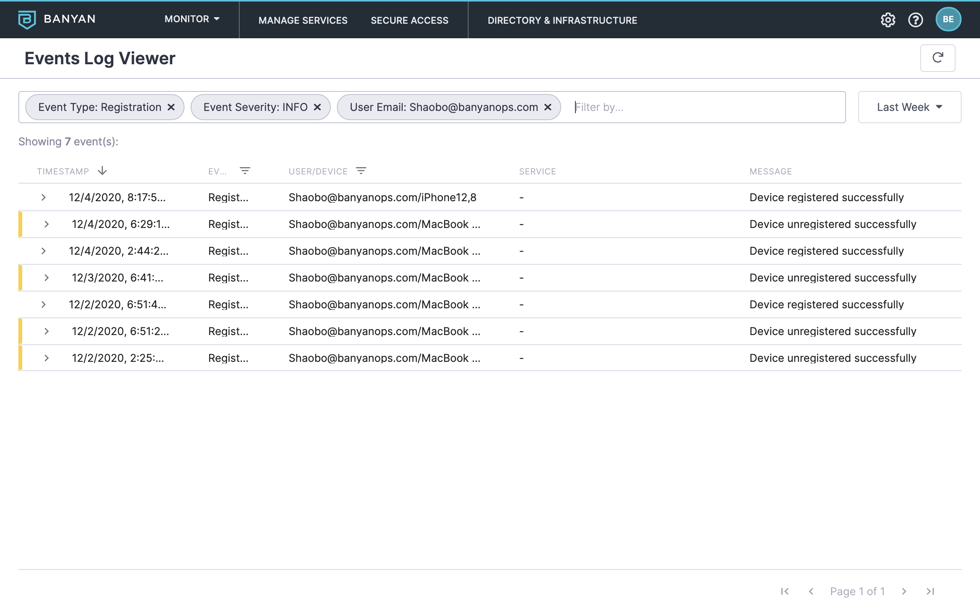Go to previous page icon
Viewport: 980px width, 612px height.
pyautogui.click(x=811, y=591)
